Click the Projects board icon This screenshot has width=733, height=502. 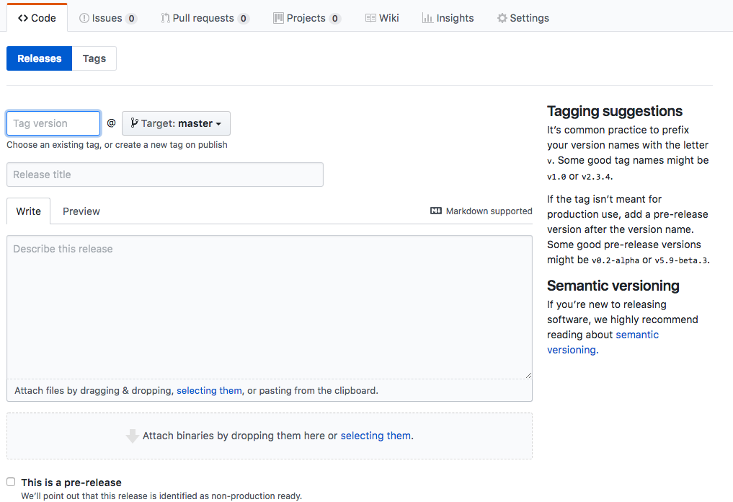[x=279, y=18]
